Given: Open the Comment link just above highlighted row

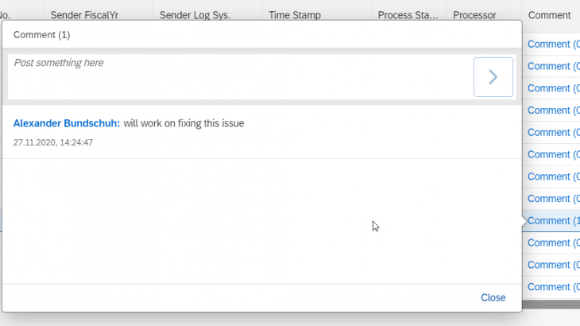Looking at the screenshot, I should pos(553,199).
